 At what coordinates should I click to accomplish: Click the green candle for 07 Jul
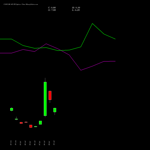click(x=40, y=123)
